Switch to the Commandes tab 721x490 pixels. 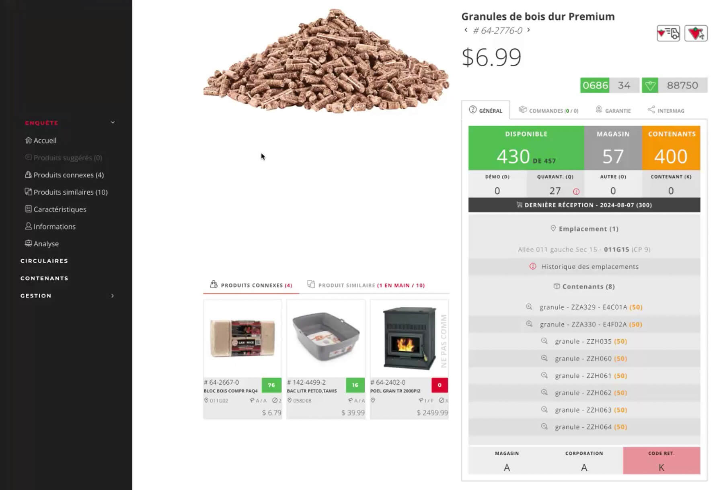tap(548, 111)
